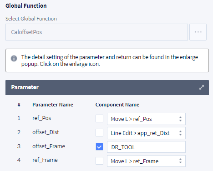Uncheck the offset_Frame checkbox
Screen dimensions: 213x171
point(99,147)
